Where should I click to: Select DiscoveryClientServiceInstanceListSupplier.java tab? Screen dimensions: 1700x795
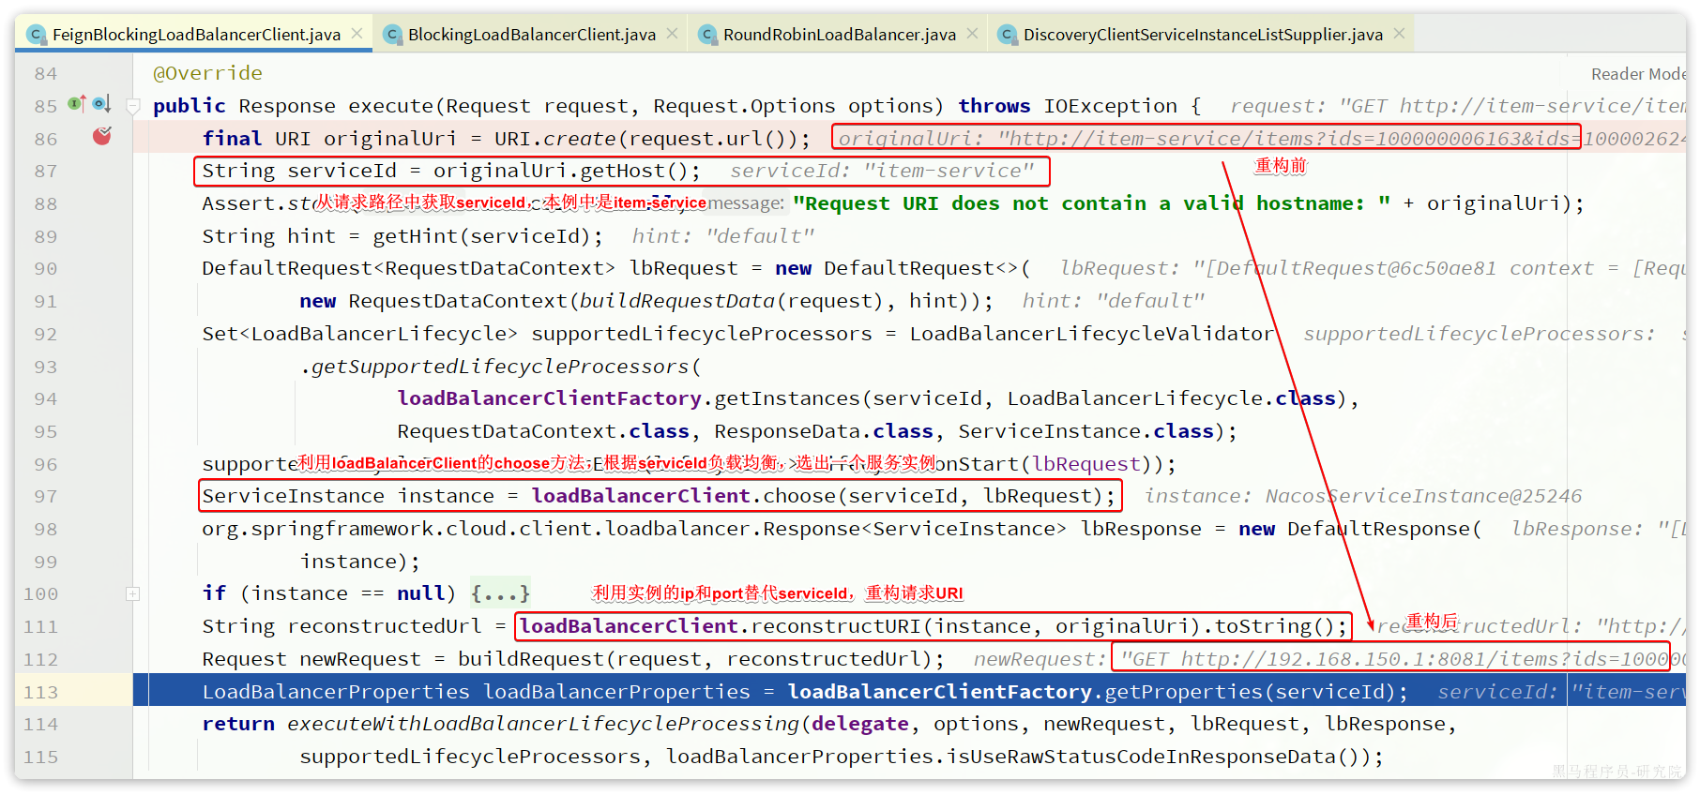coord(1202,35)
